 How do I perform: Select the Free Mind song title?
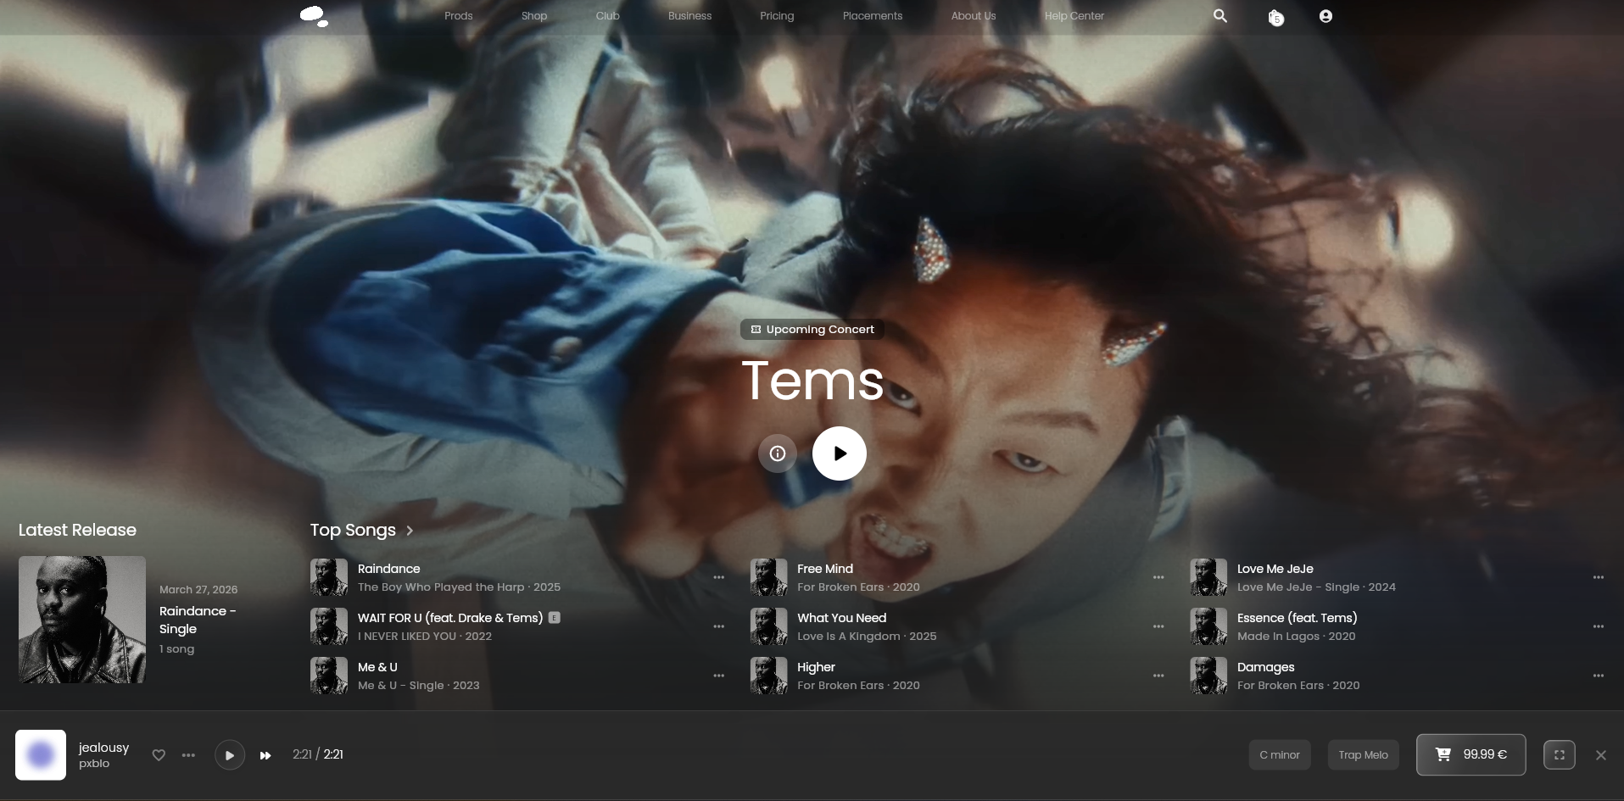point(825,569)
